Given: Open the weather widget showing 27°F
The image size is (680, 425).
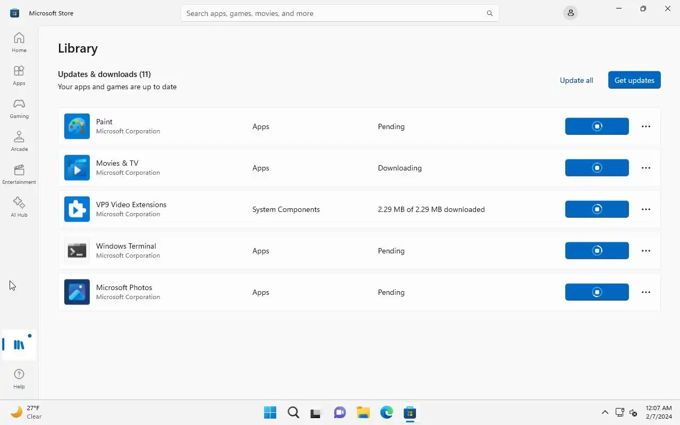Looking at the screenshot, I should (x=27, y=412).
